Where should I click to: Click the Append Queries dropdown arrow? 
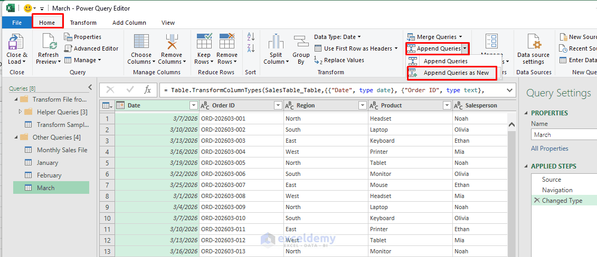(x=465, y=48)
